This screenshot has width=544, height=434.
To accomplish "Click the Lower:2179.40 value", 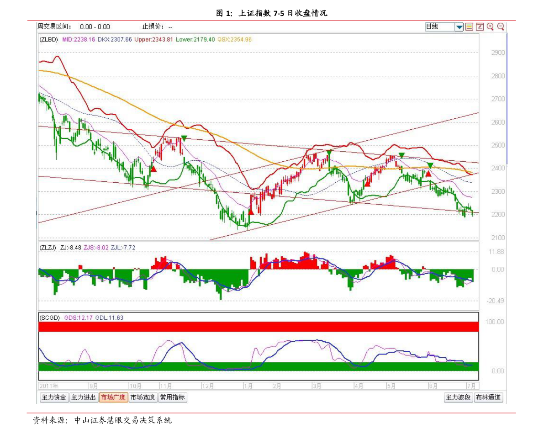I will tap(195, 40).
